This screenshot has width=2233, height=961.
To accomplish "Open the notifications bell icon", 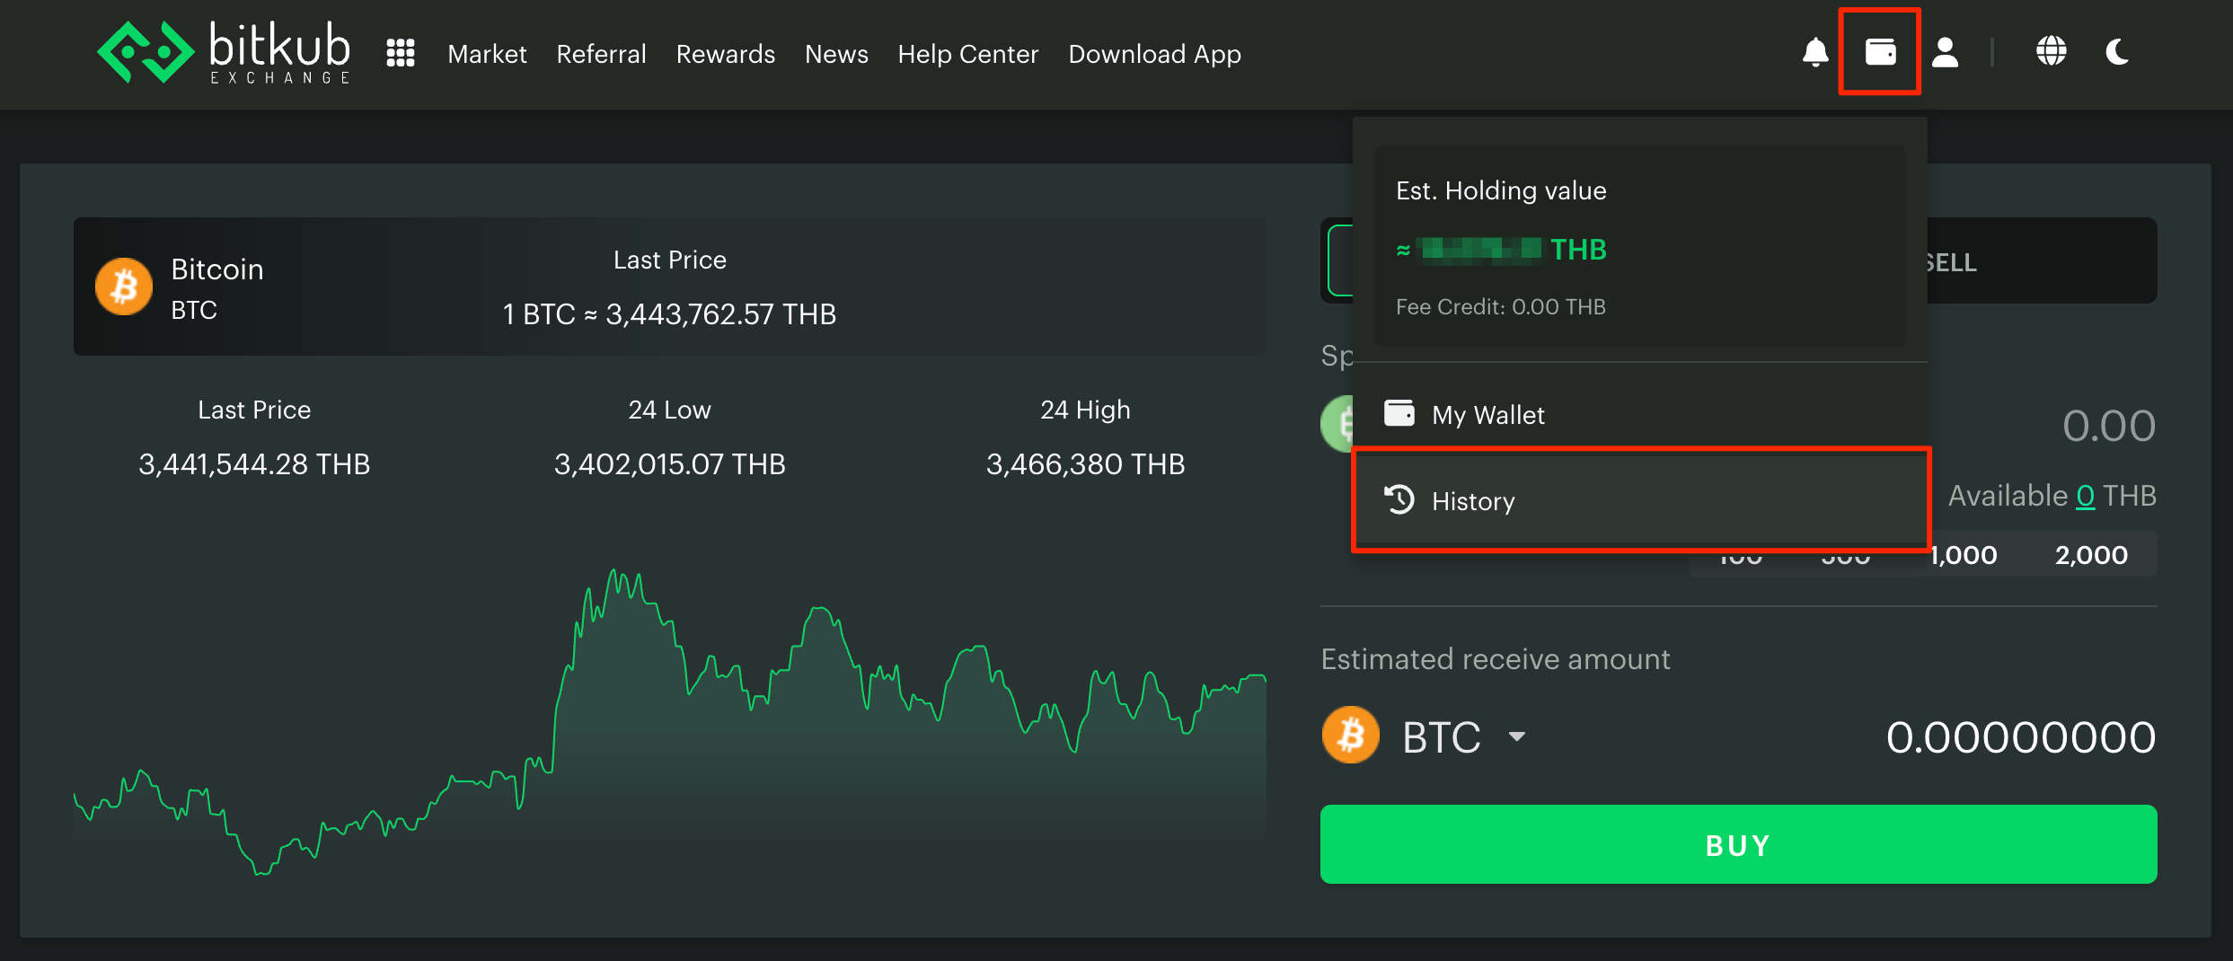I will pyautogui.click(x=1815, y=52).
